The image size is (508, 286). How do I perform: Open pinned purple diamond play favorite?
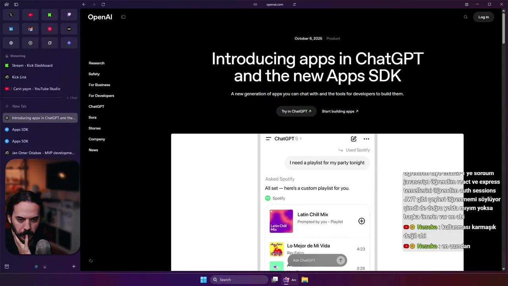69,43
